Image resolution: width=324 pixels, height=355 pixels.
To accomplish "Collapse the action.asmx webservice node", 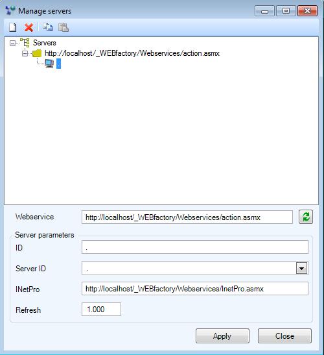I will 25,54.
